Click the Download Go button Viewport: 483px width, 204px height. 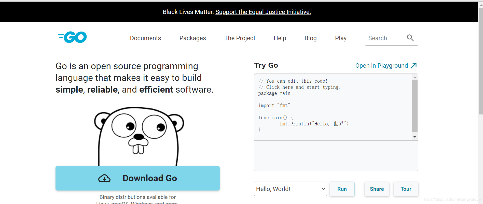pyautogui.click(x=137, y=178)
